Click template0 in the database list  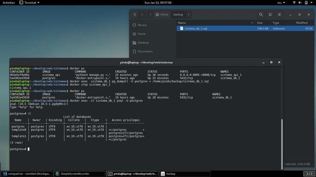(x=19, y=130)
